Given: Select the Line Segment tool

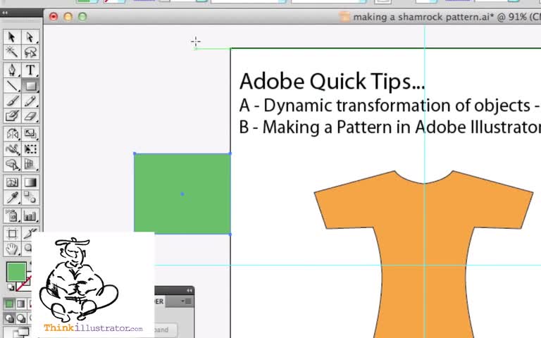Looking at the screenshot, I should coord(12,85).
